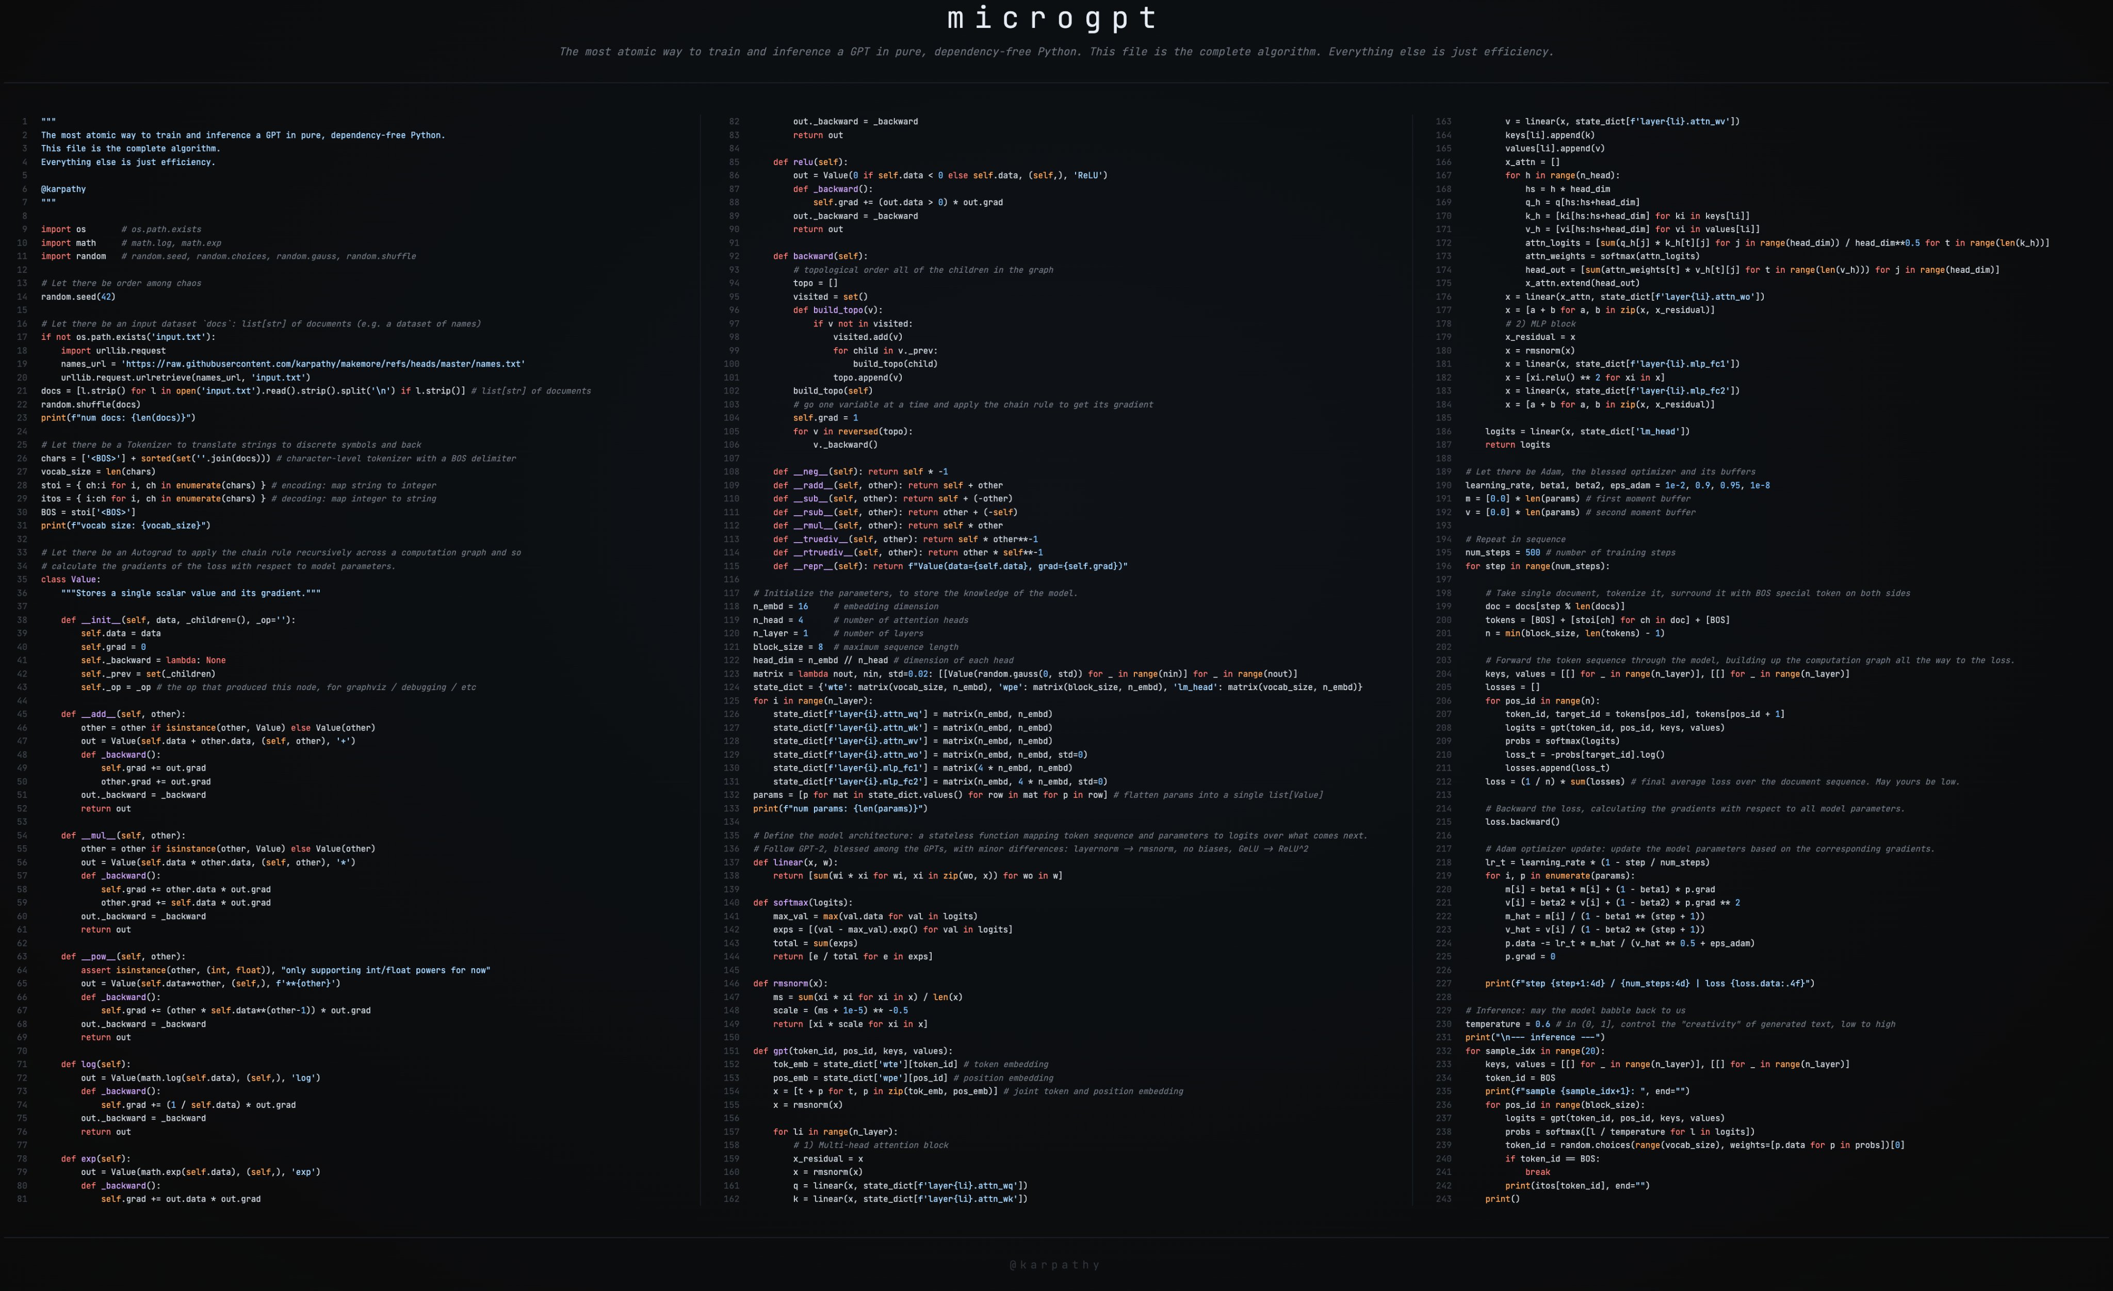Viewport: 2113px width, 1291px height.
Task: Click the def gpt(token_id, pos_id, keys, values): line
Action: [x=852, y=1051]
